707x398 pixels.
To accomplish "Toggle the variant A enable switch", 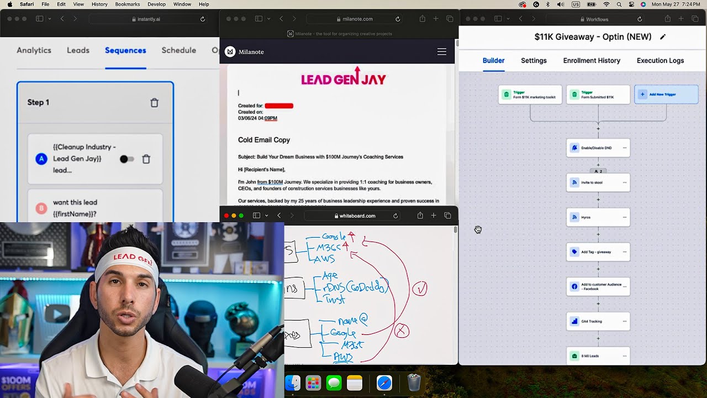I will pos(126,159).
